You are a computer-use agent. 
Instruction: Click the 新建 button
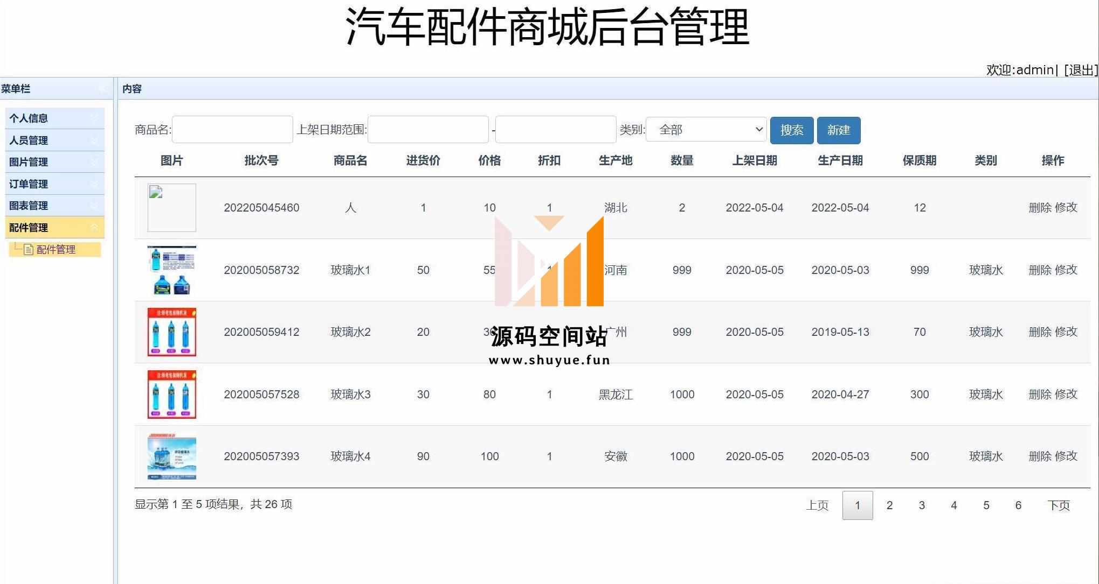[839, 130]
